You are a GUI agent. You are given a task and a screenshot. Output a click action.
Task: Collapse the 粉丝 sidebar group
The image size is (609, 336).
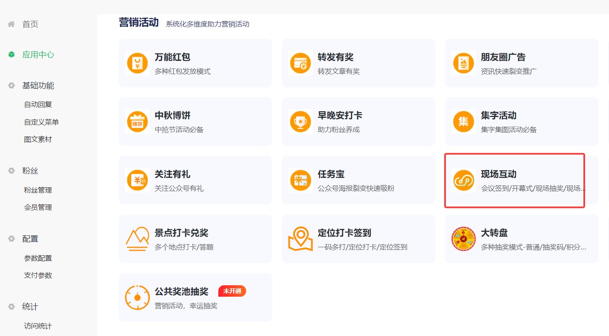click(x=30, y=171)
